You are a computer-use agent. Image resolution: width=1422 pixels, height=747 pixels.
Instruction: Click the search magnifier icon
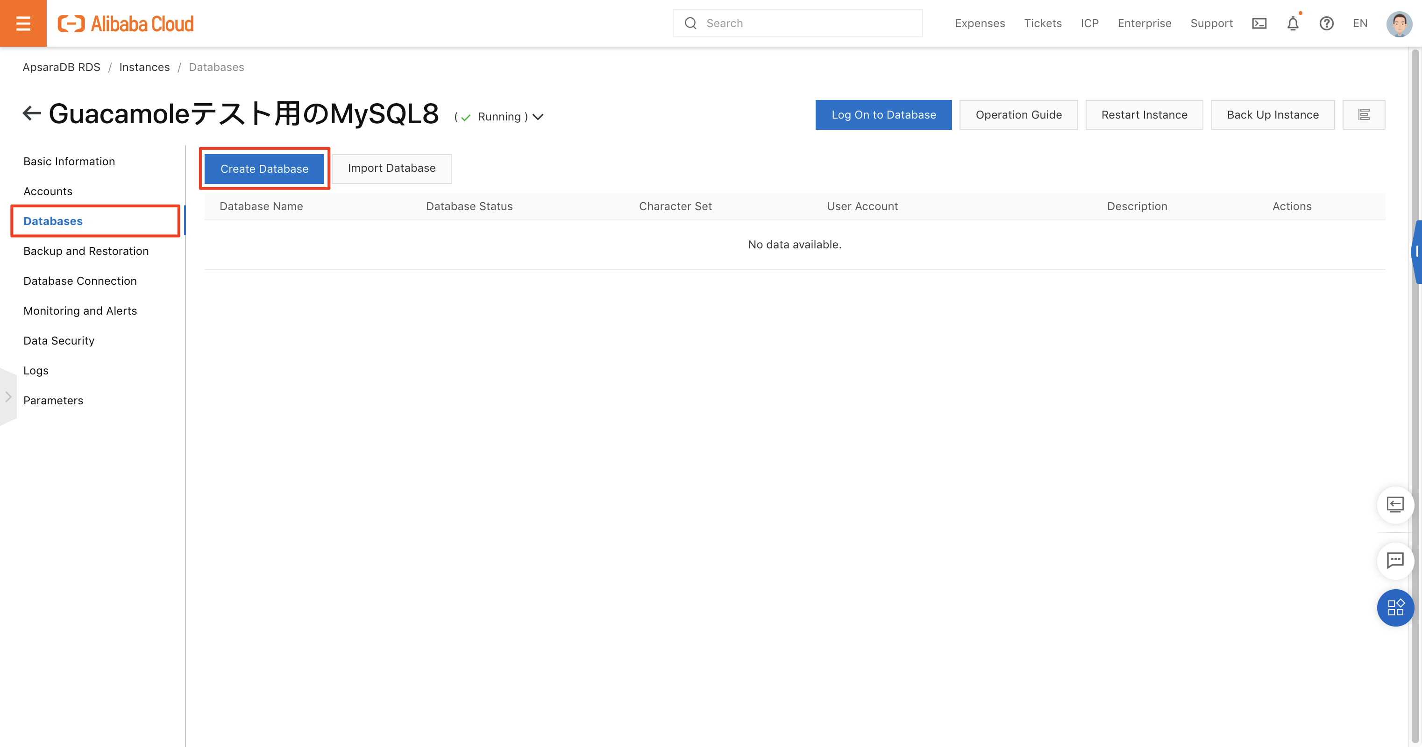tap(690, 23)
